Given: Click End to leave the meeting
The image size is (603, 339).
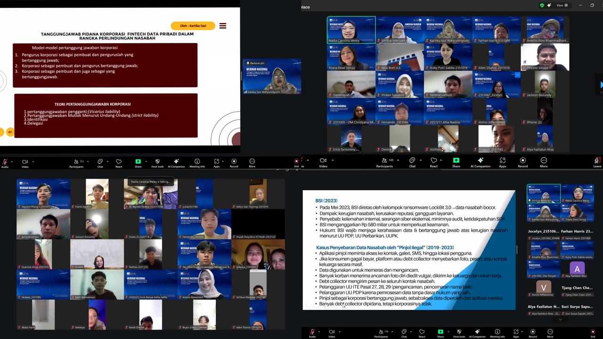Looking at the screenshot, I should coord(296,161).
